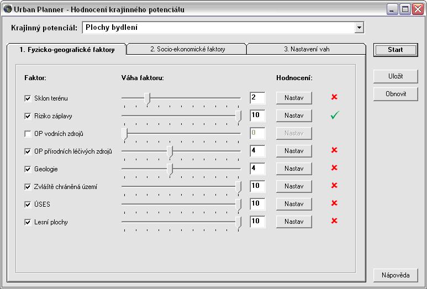Viewport: 427px width, 289px height.
Task: Open the Krajinný potenciál dropdown arrow
Action: [359, 28]
